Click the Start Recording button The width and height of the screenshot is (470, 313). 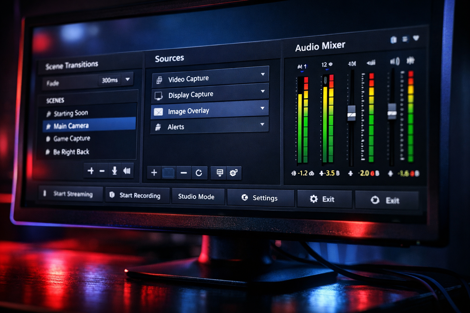[x=137, y=195]
